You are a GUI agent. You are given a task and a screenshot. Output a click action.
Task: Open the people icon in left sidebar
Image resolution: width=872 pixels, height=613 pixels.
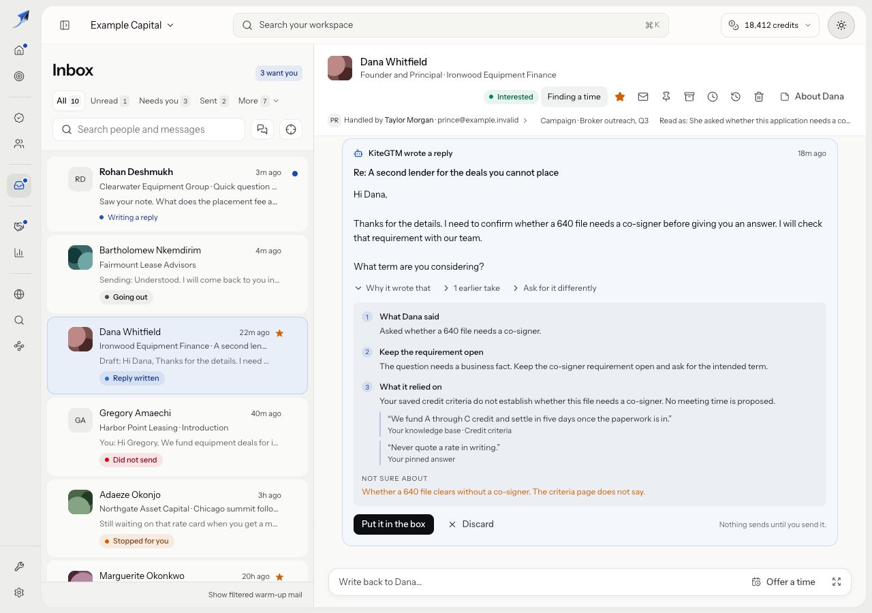coord(19,144)
